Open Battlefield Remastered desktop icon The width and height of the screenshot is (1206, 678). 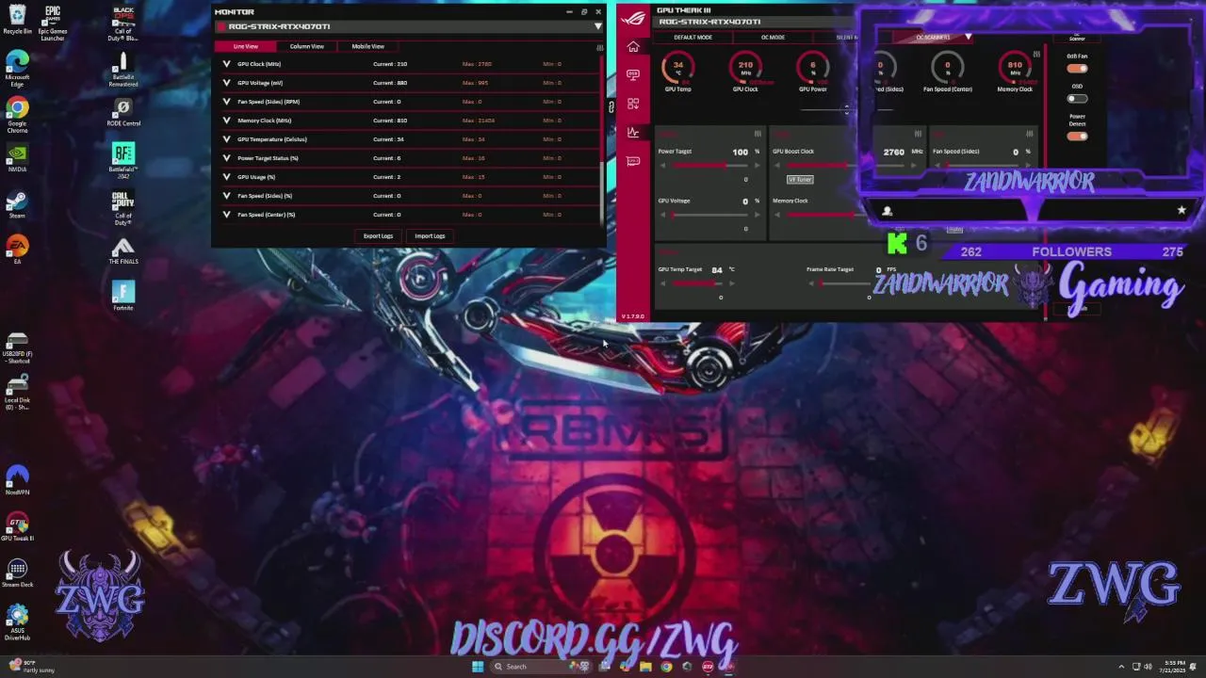tap(123, 69)
